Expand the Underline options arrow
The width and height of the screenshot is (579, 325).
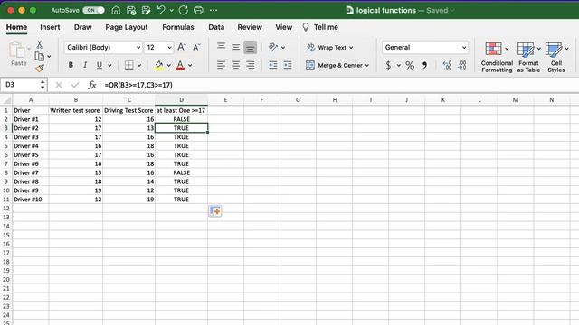click(109, 66)
